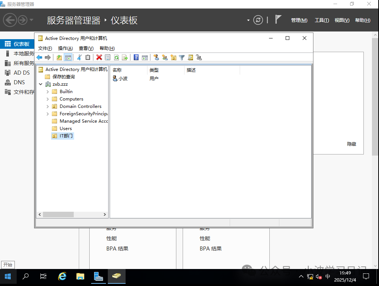Click 隐藏 link in Server Manager
379x286 pixels.
click(x=352, y=144)
